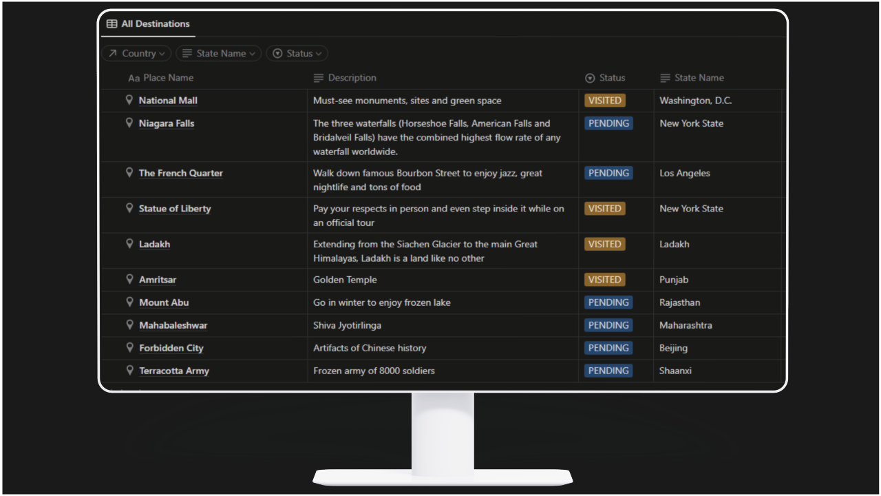Click the Maharashtra state cell

pos(719,325)
